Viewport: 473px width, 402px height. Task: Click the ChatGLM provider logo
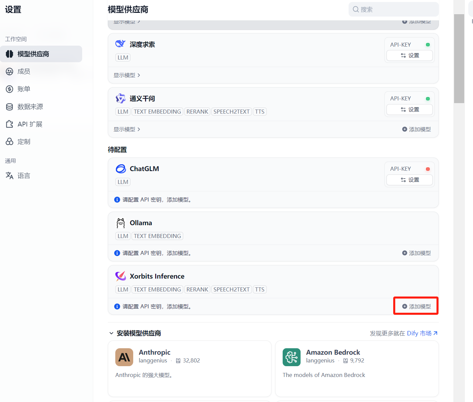pos(120,169)
